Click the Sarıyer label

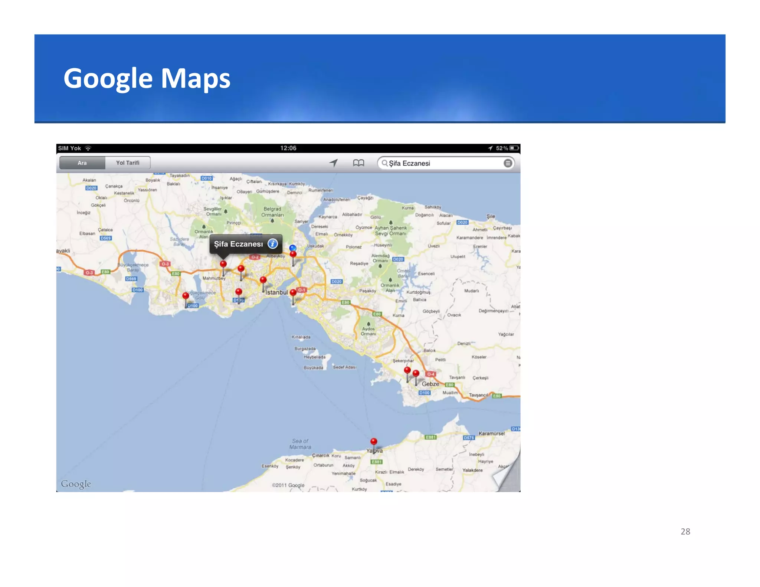301,222
